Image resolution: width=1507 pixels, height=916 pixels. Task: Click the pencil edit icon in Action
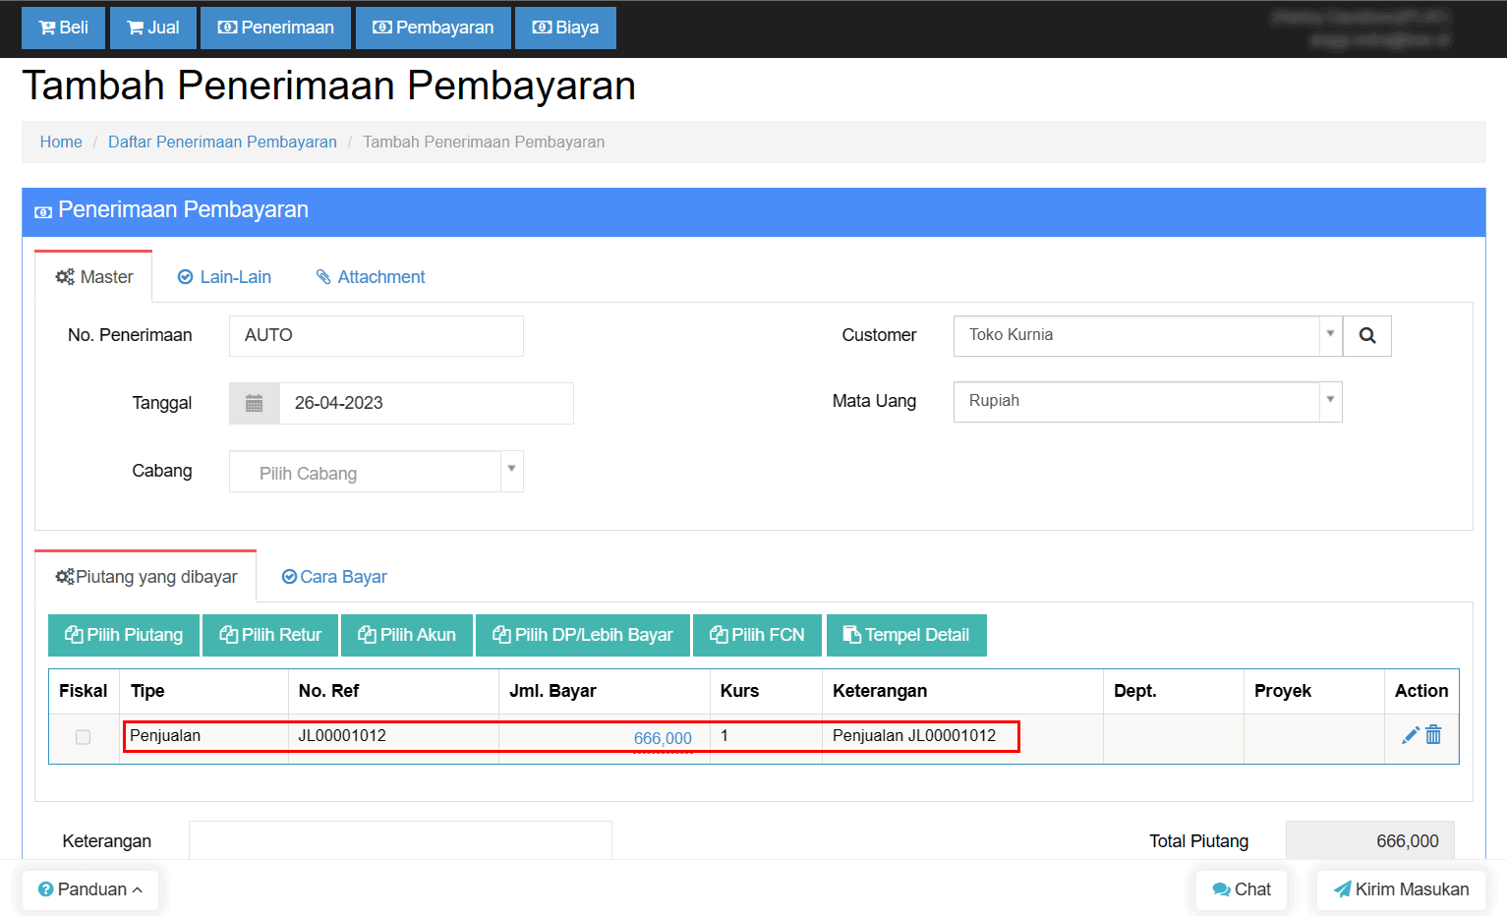tap(1410, 735)
